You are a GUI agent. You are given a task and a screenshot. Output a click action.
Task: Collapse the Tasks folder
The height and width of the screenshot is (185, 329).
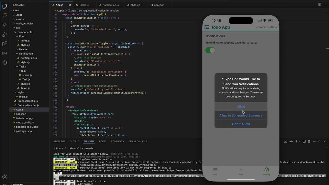(22, 67)
